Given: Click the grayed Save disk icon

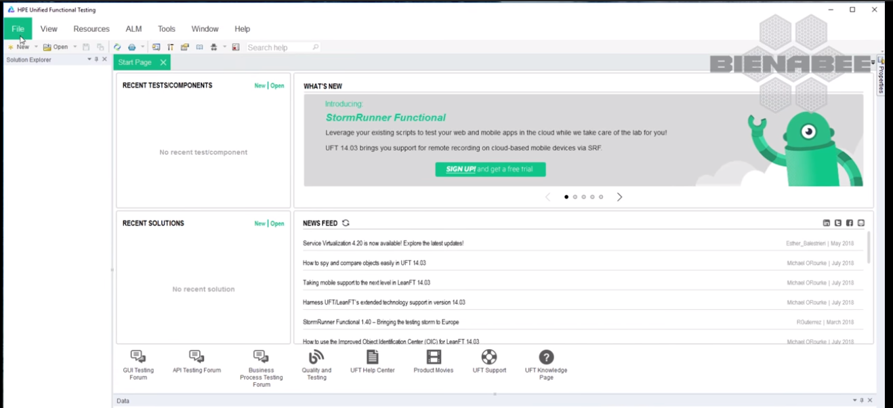Looking at the screenshot, I should [86, 47].
